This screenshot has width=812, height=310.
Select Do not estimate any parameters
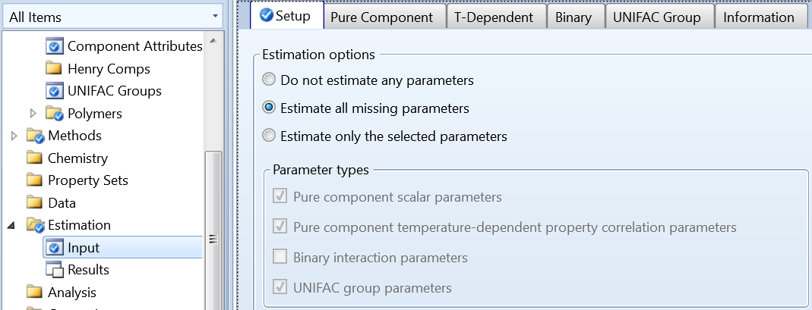coord(269,80)
